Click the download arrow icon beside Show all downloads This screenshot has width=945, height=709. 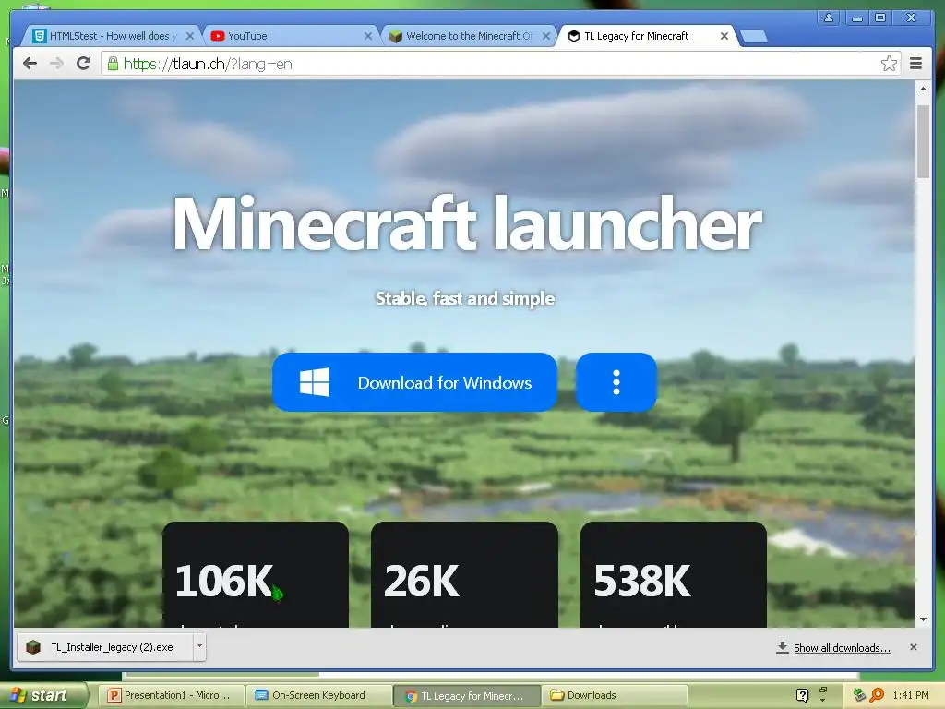click(783, 647)
